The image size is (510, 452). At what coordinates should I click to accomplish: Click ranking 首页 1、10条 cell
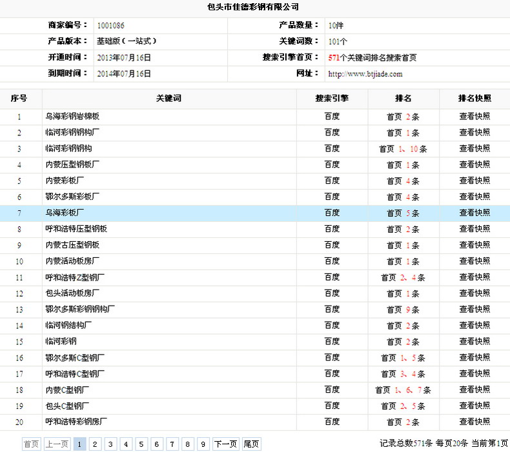[403, 148]
